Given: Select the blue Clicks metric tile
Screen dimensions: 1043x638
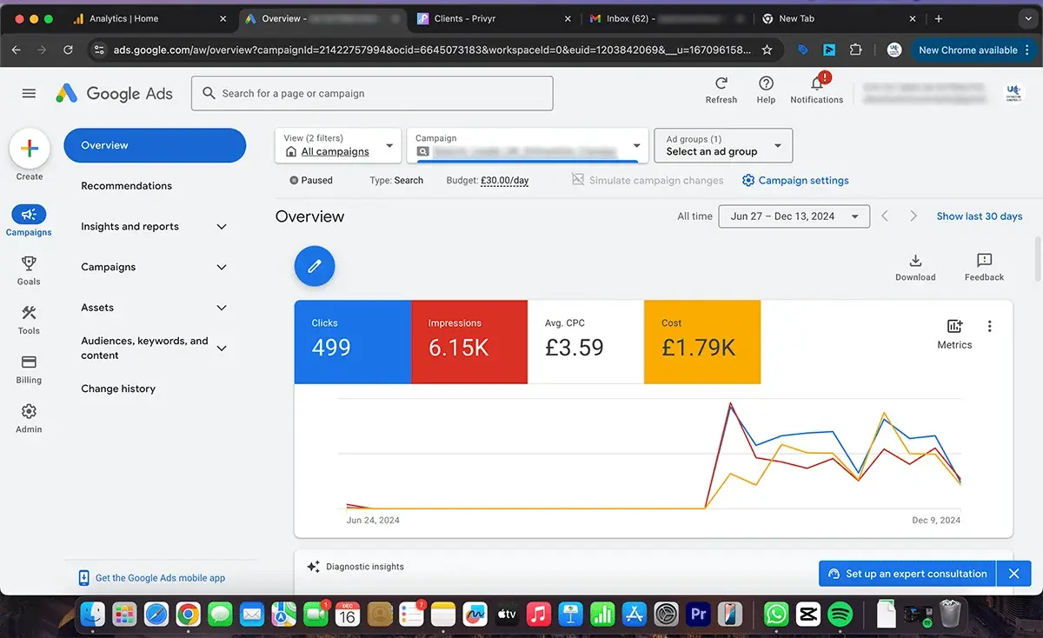Looking at the screenshot, I should click(352, 342).
